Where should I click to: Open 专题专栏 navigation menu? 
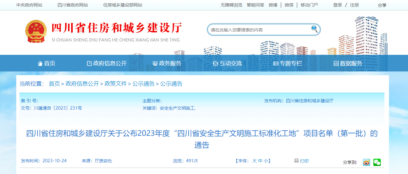point(291,63)
